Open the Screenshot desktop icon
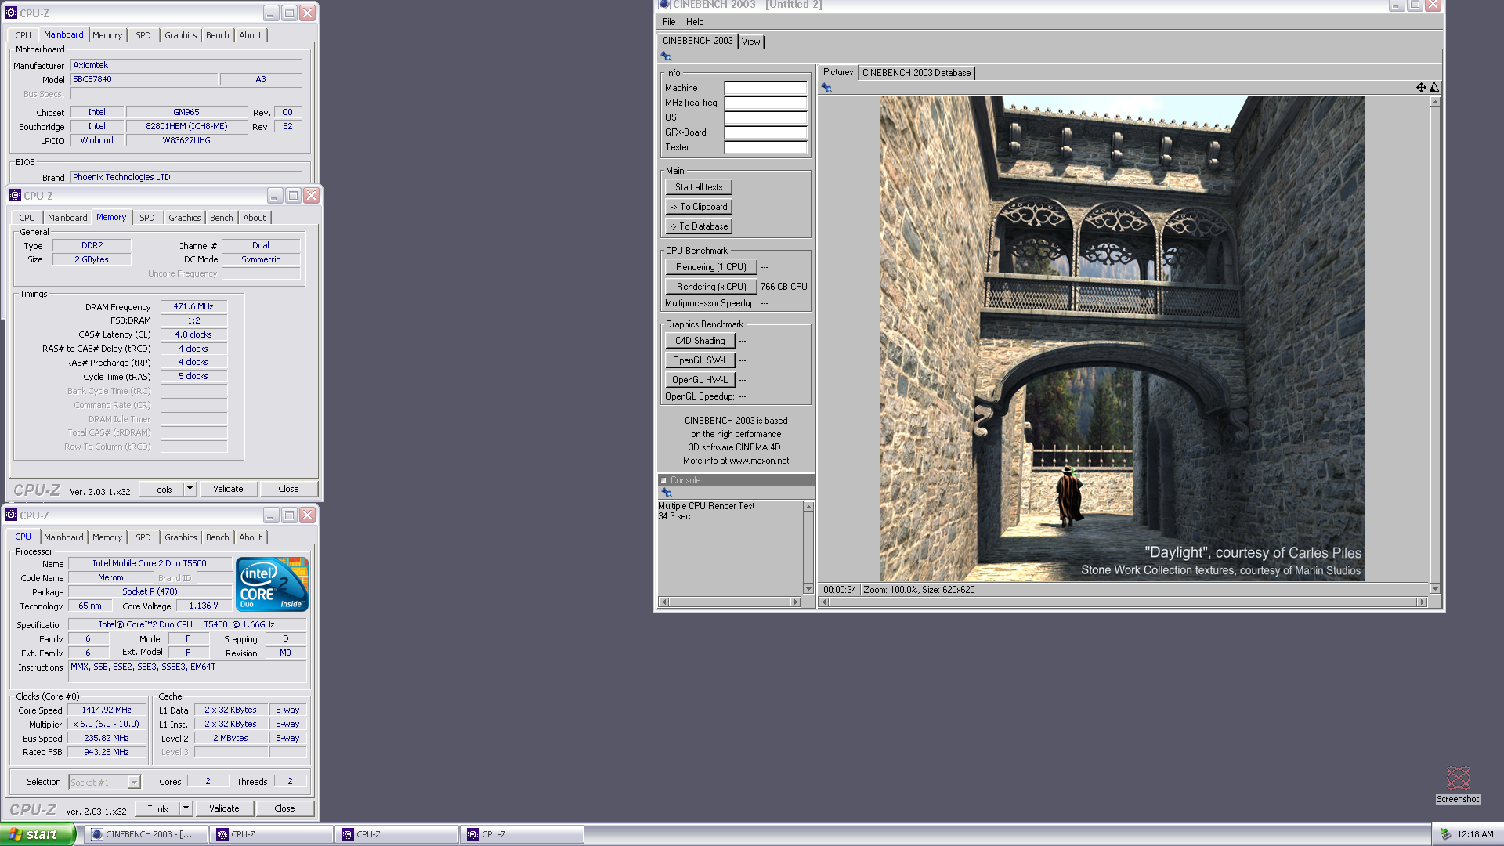The height and width of the screenshot is (846, 1504). coord(1458,785)
